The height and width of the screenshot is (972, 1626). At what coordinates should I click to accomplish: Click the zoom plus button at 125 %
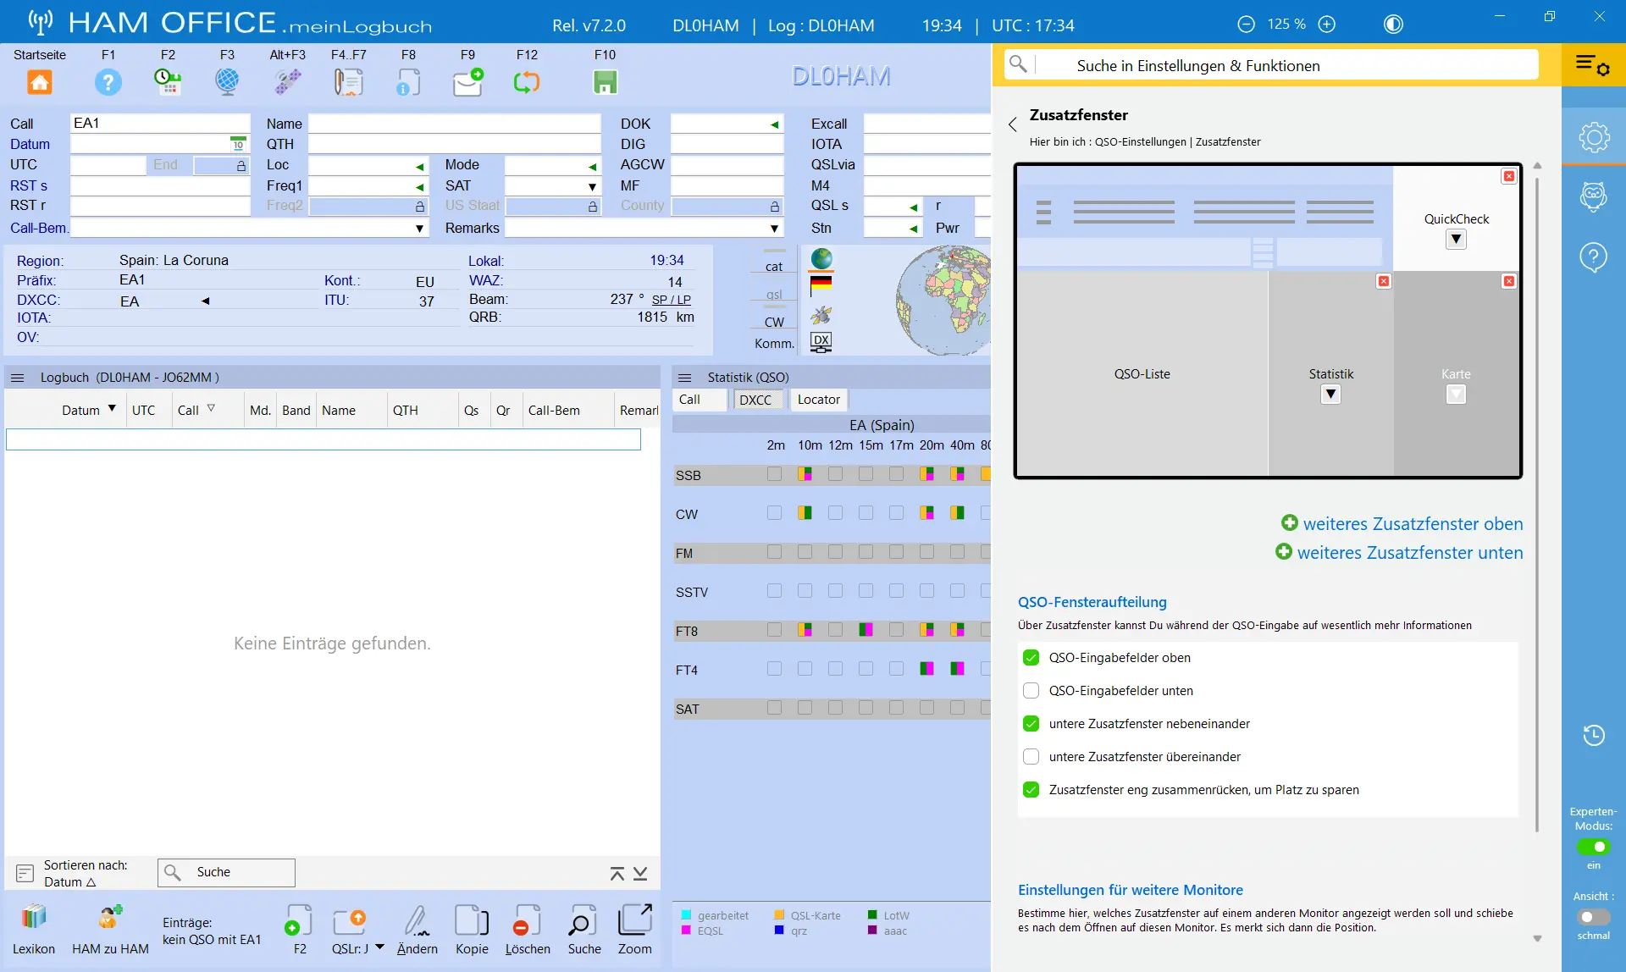(x=1327, y=25)
